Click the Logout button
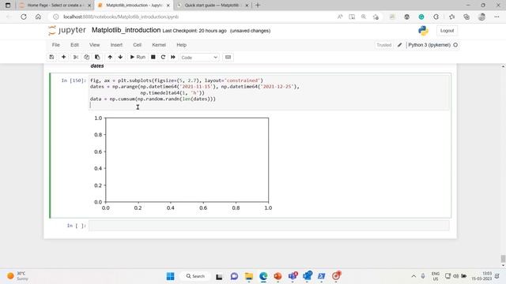The height and width of the screenshot is (284, 506). pyautogui.click(x=447, y=31)
